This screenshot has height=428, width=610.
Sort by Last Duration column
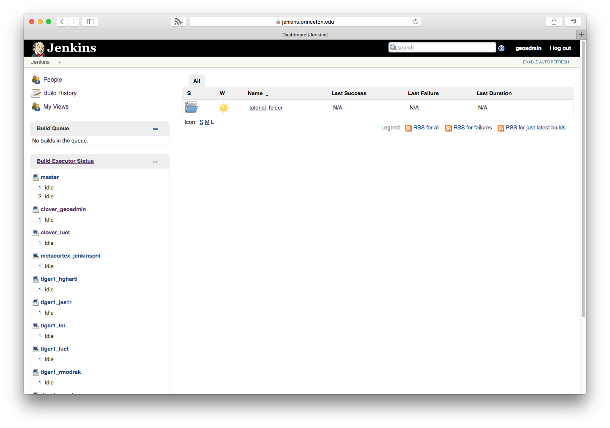pos(494,93)
